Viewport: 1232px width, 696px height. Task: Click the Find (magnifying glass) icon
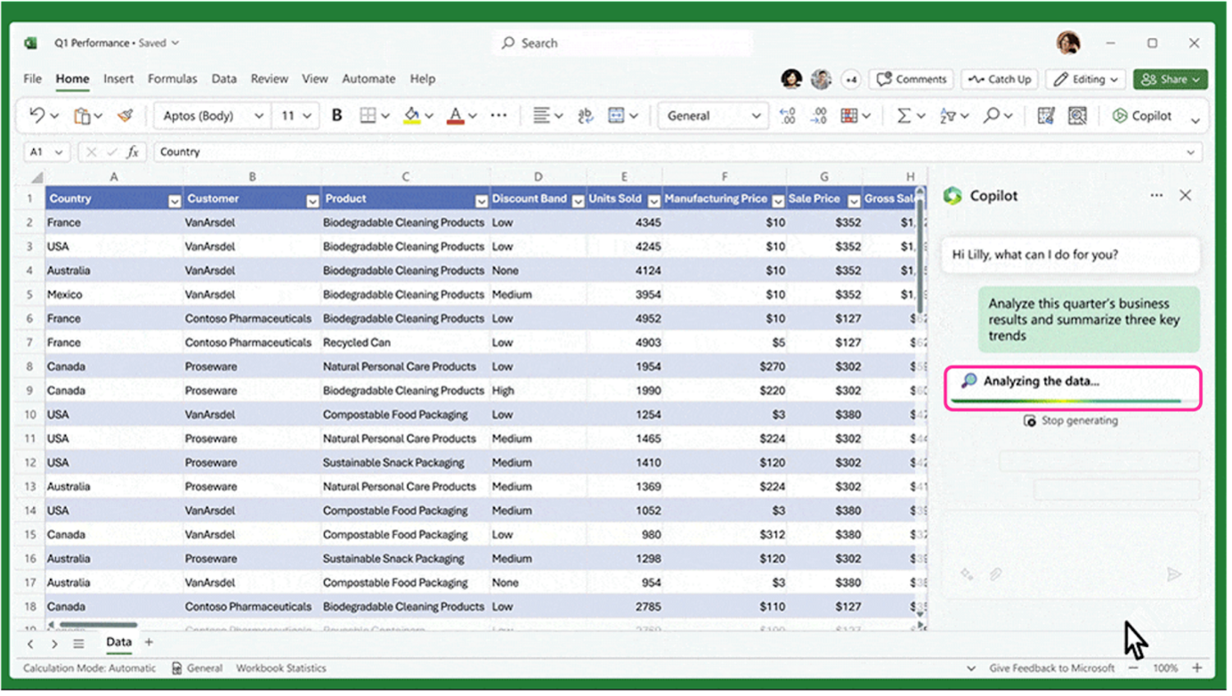click(x=993, y=115)
